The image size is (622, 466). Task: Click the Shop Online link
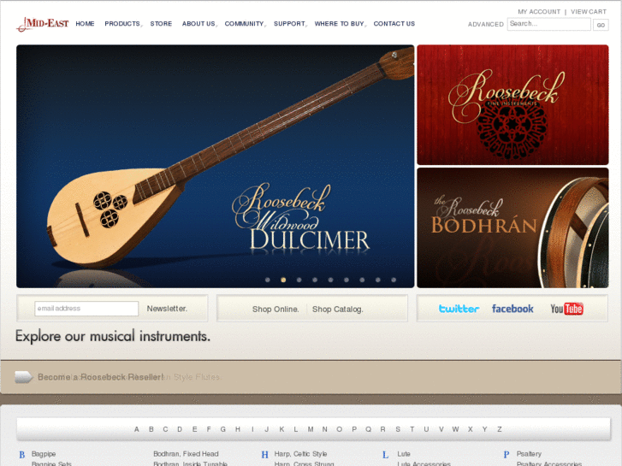(275, 310)
